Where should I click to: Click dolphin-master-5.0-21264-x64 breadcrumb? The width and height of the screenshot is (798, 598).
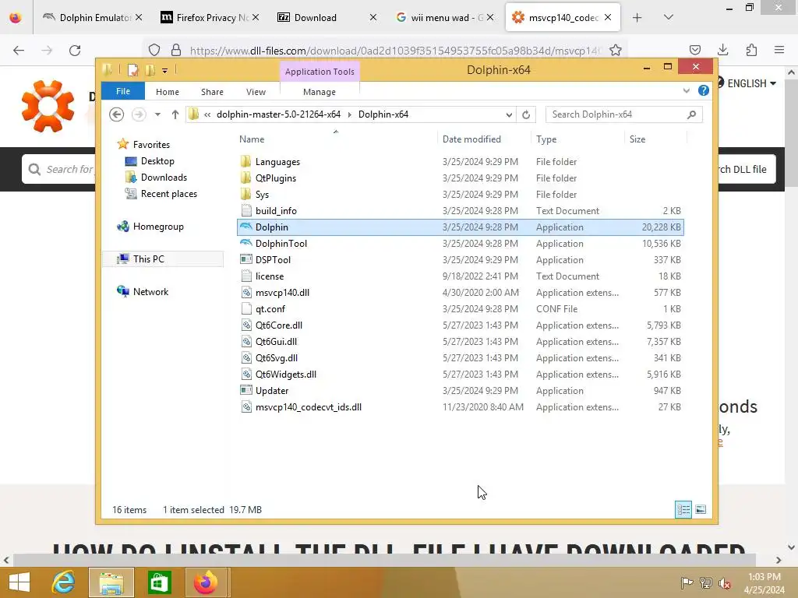click(x=278, y=114)
